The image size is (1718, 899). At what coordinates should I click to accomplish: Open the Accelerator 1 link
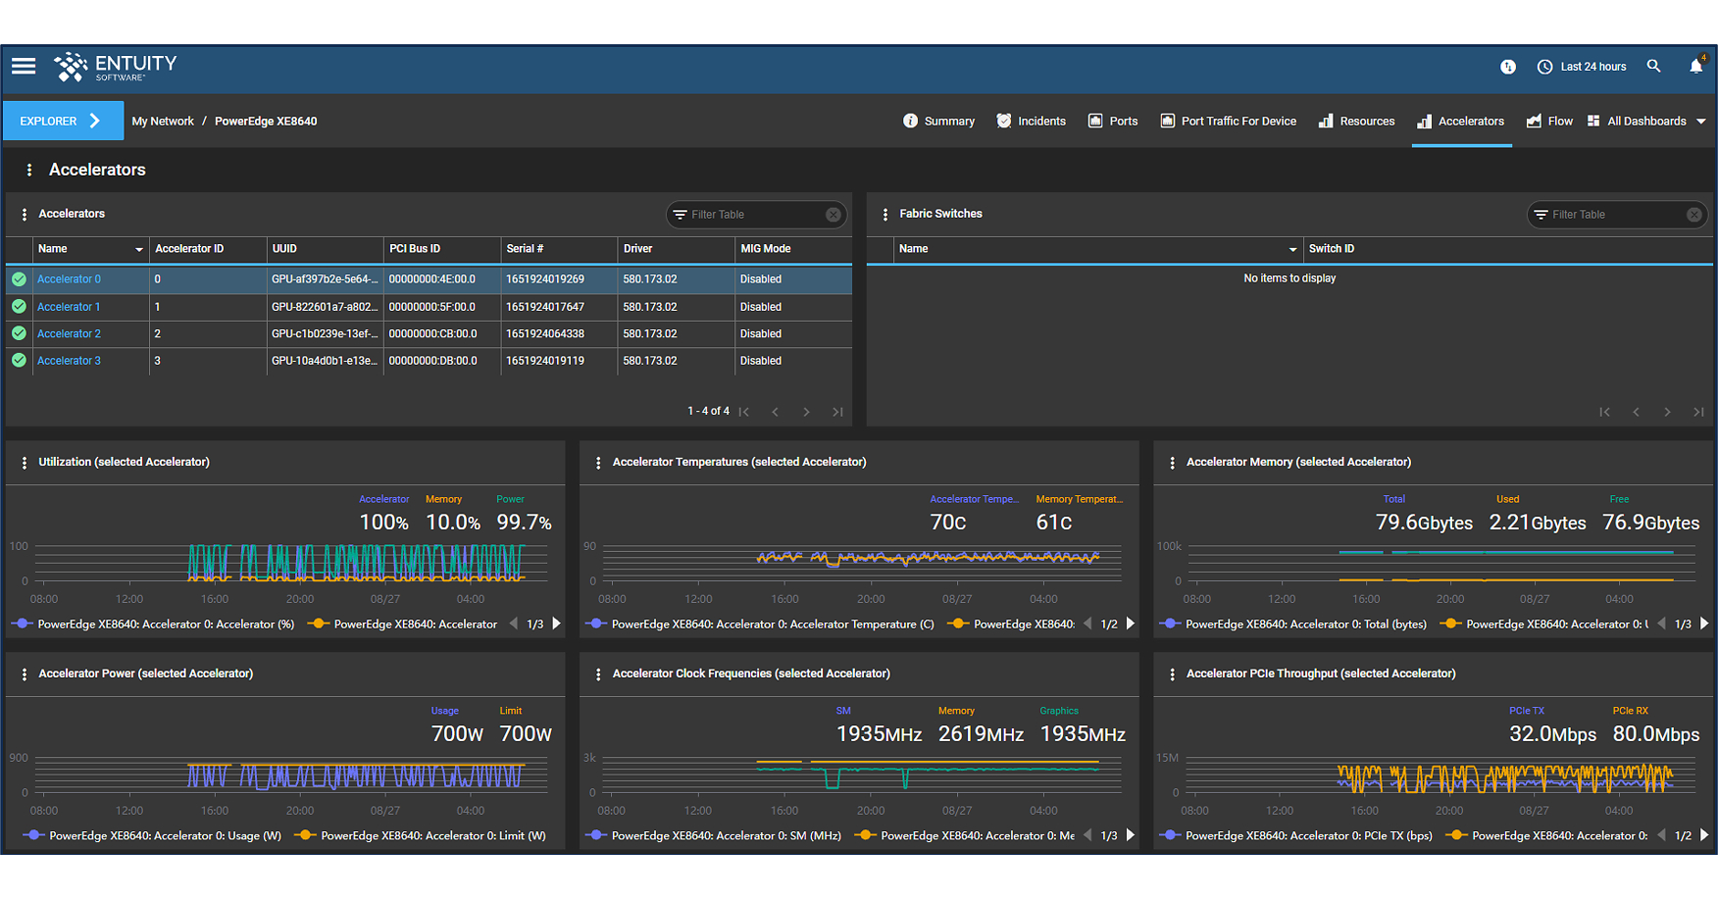point(69,307)
